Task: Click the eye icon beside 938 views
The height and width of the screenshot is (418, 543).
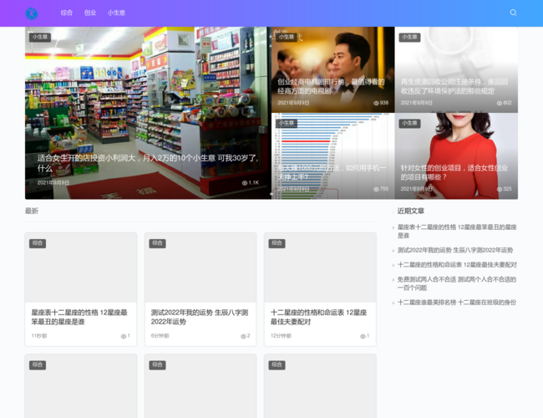Action: point(376,103)
